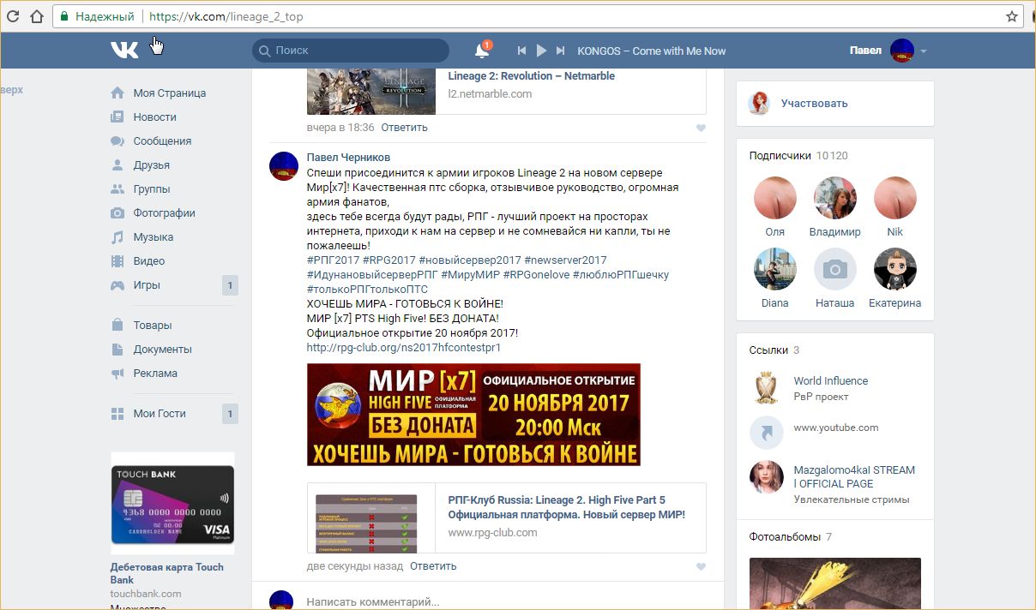Open Павел Черников author name link

348,157
